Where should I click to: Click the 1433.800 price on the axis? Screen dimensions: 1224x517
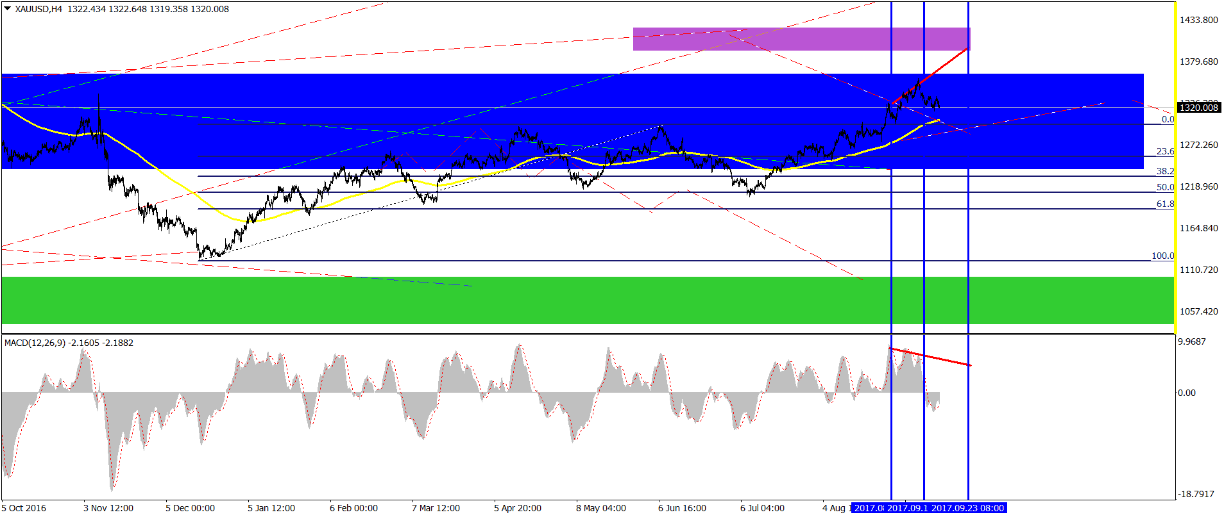click(1198, 20)
